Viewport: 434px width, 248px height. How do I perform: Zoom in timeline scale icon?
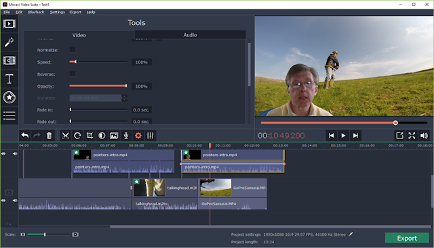pyautogui.click(x=75, y=234)
